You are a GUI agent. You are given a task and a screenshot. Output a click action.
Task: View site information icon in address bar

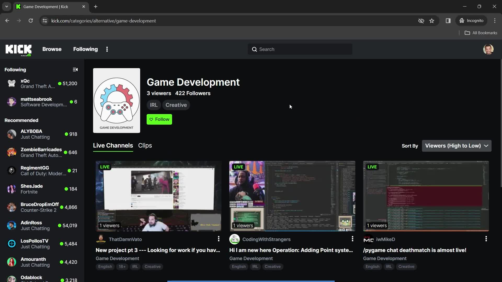pos(45,21)
